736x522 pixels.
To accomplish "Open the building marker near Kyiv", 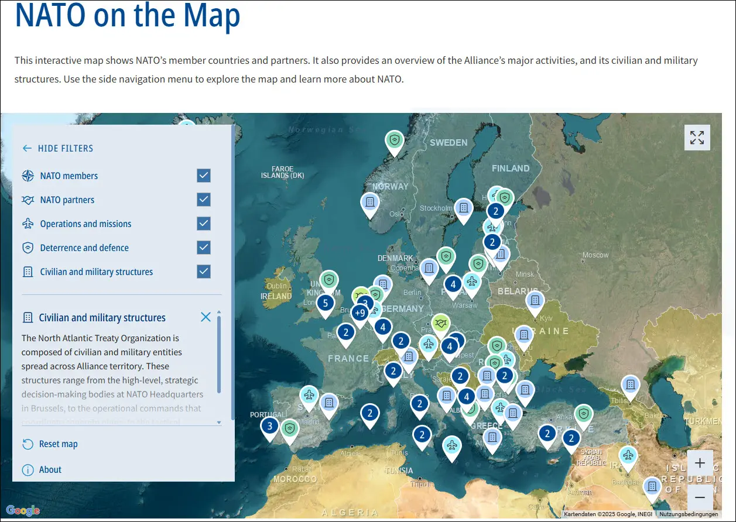I will (535, 301).
